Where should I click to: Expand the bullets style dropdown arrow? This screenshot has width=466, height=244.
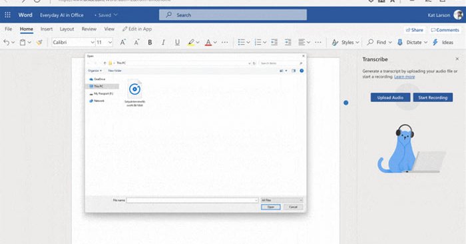click(x=248, y=43)
